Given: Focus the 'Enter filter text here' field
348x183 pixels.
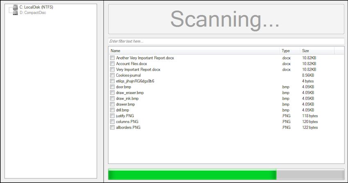Looking at the screenshot, I should tap(226, 41).
